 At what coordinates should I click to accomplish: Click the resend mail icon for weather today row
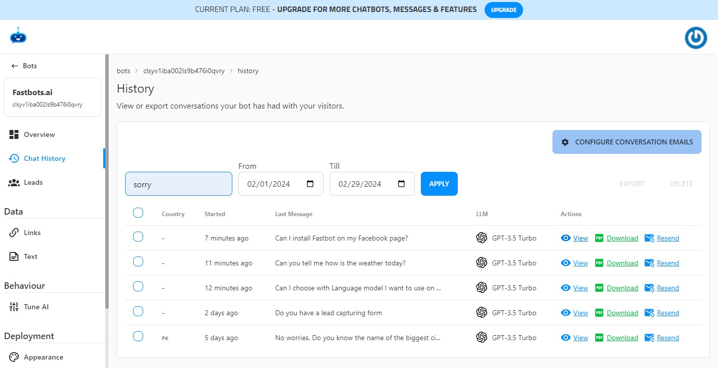point(649,263)
